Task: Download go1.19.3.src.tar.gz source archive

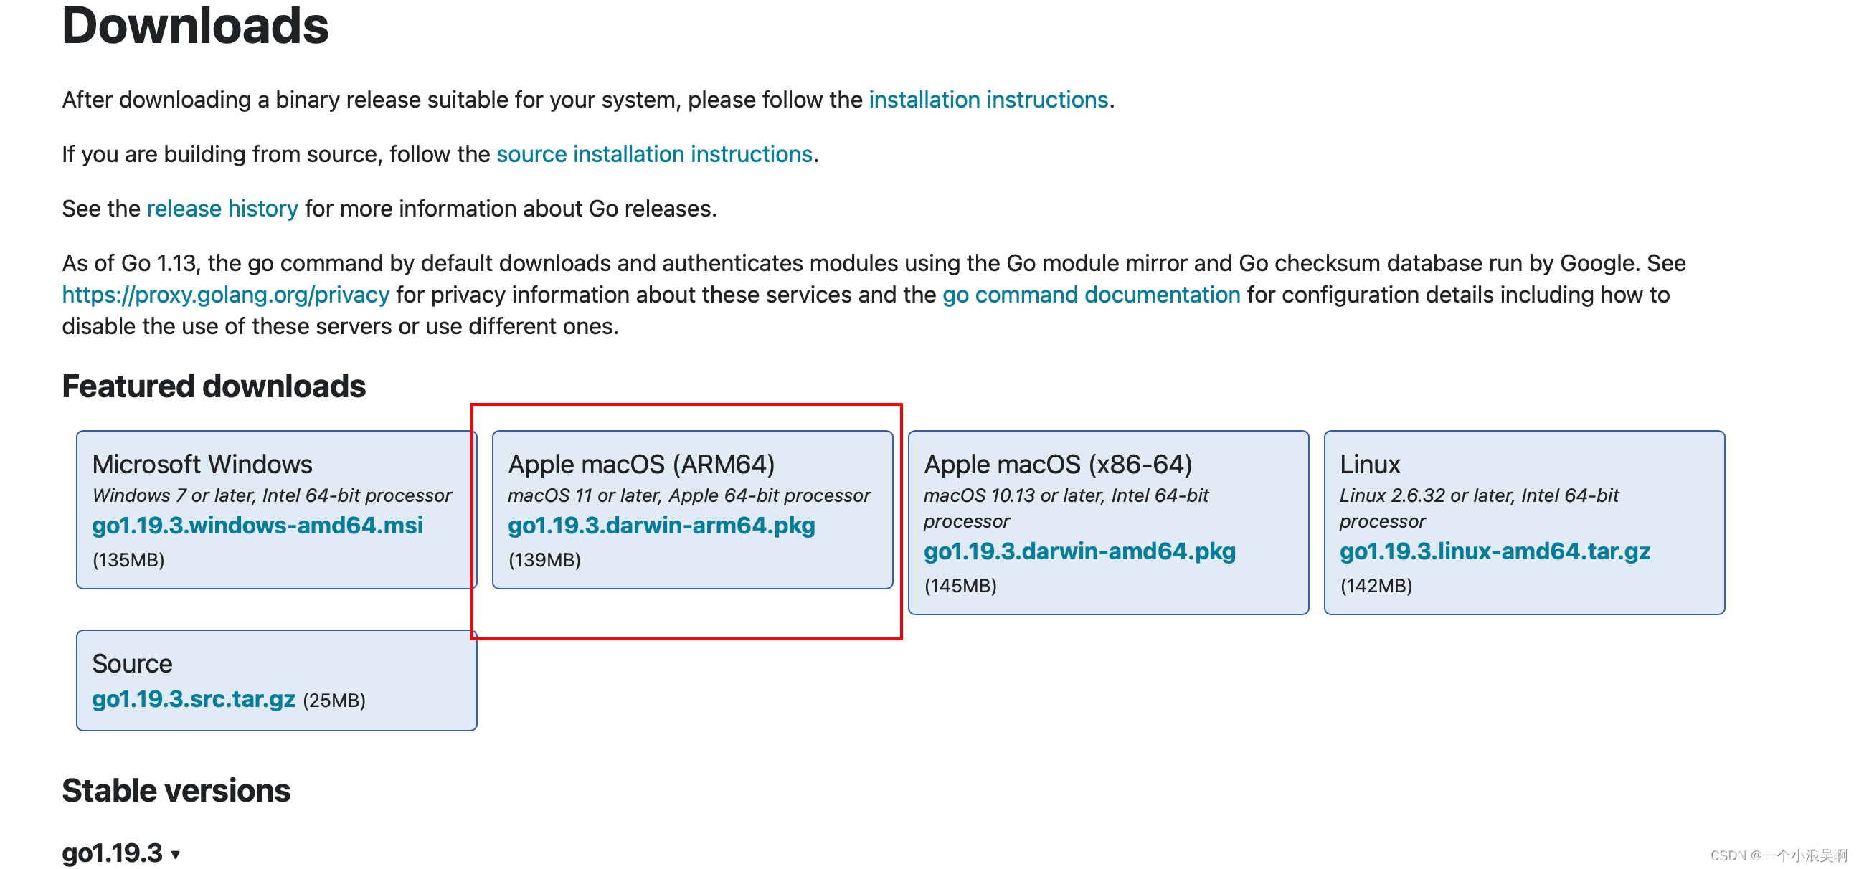Action: click(x=194, y=699)
